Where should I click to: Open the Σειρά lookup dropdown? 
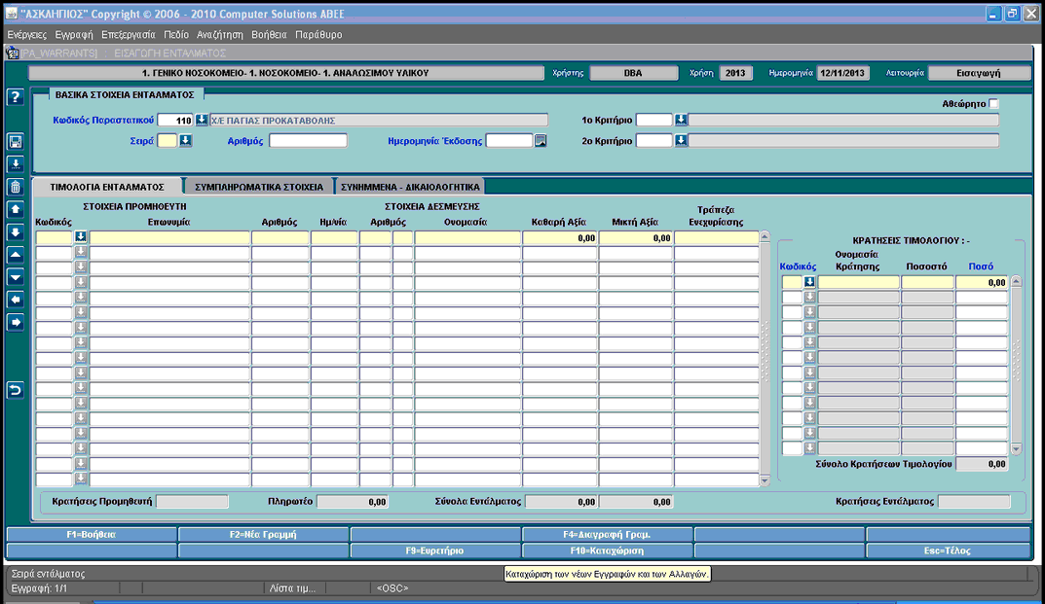[186, 140]
